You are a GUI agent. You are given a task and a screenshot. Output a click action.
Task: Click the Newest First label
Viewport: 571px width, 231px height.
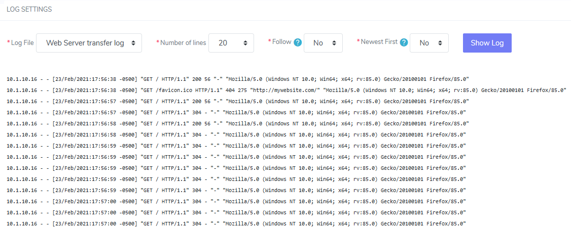[x=379, y=42]
